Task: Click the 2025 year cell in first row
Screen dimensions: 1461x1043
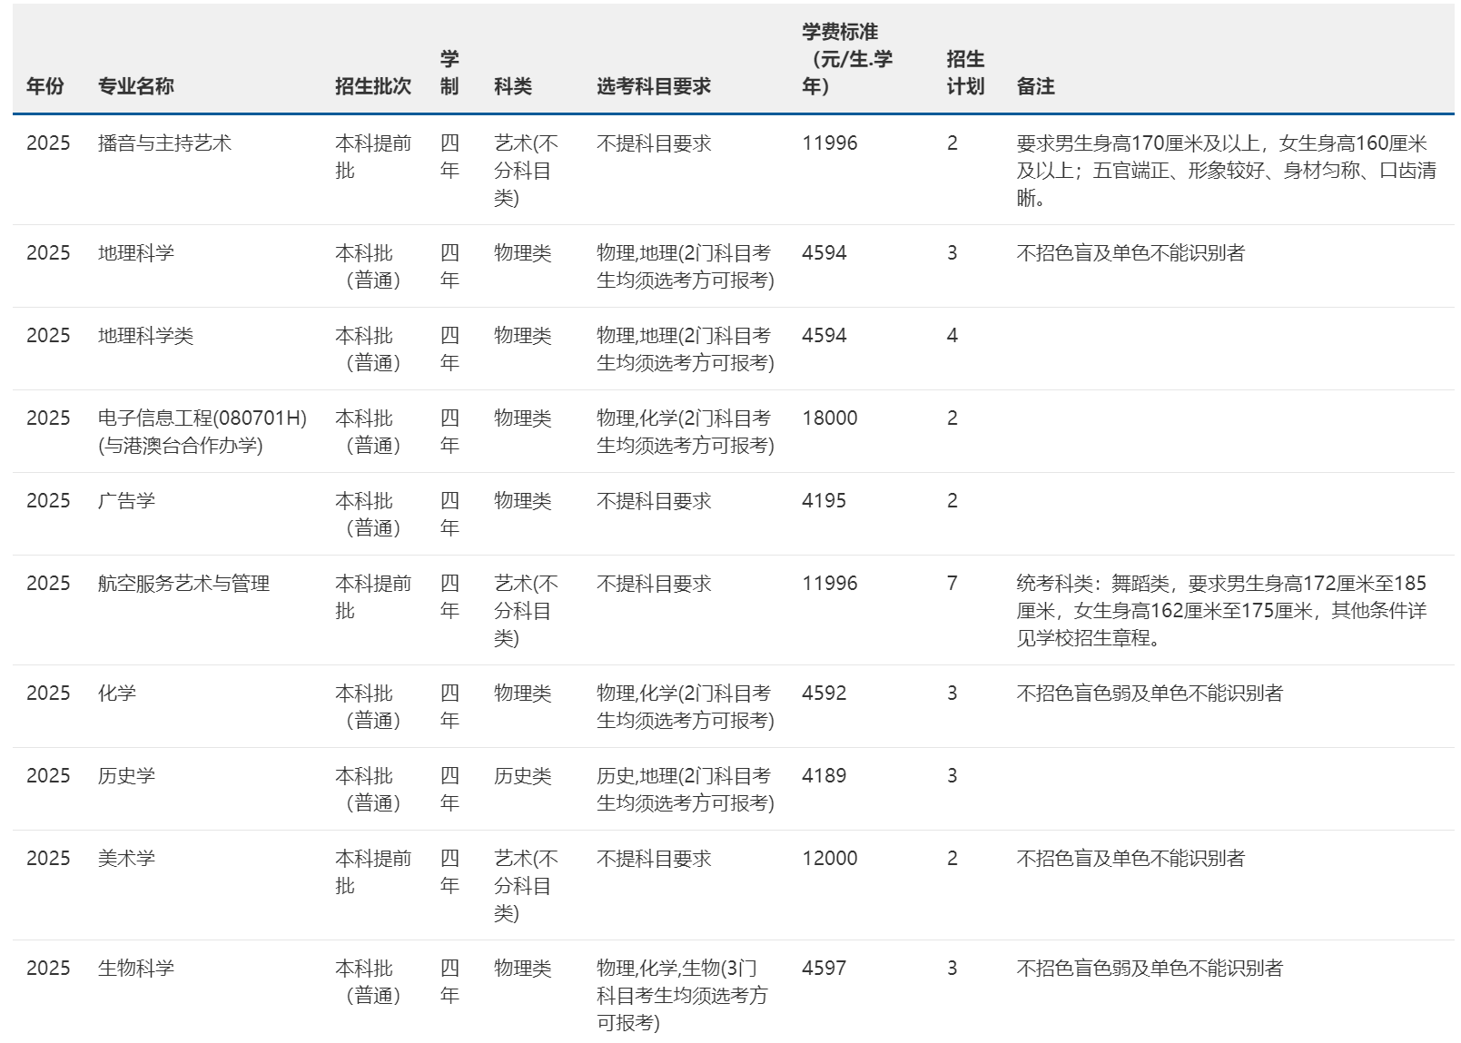Action: [47, 142]
